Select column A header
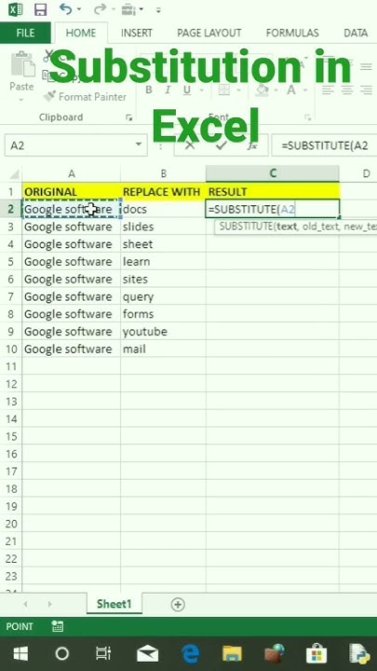Image resolution: width=377 pixels, height=671 pixels. point(72,173)
